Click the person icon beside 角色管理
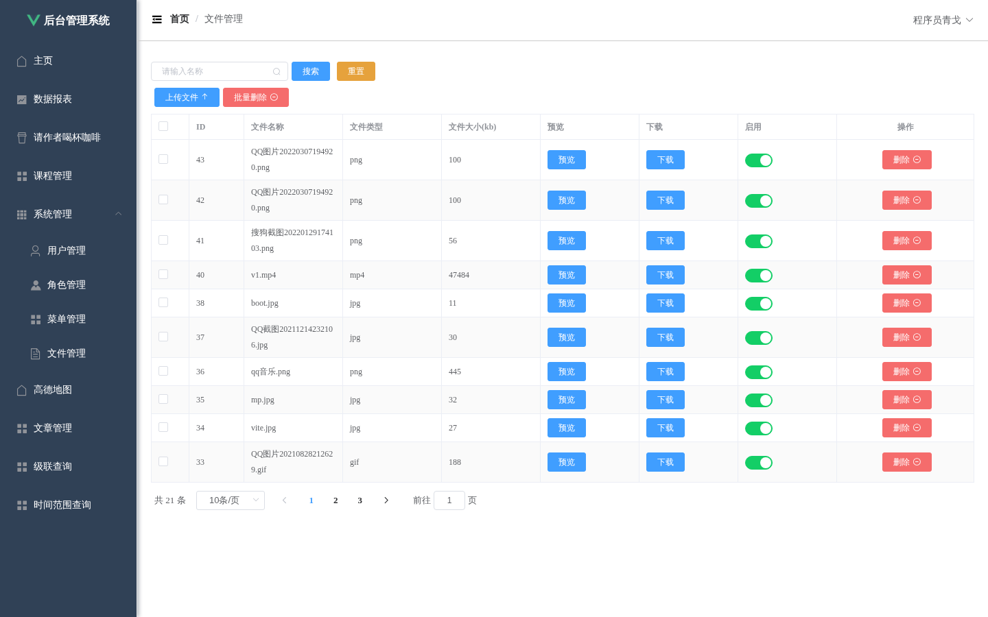 tap(36, 285)
